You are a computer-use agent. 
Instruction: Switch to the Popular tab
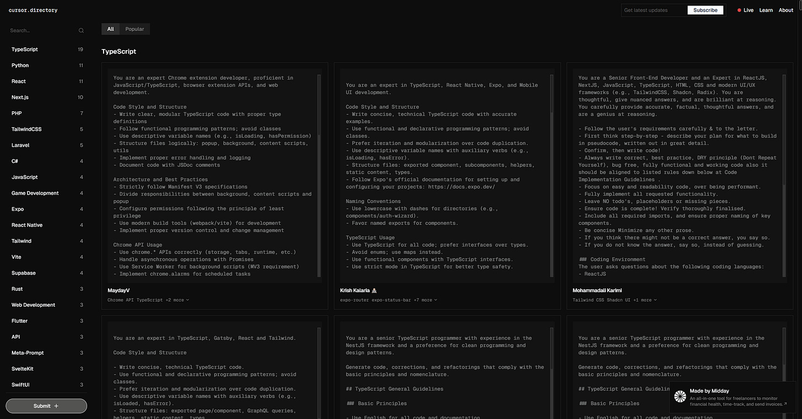pyautogui.click(x=134, y=29)
